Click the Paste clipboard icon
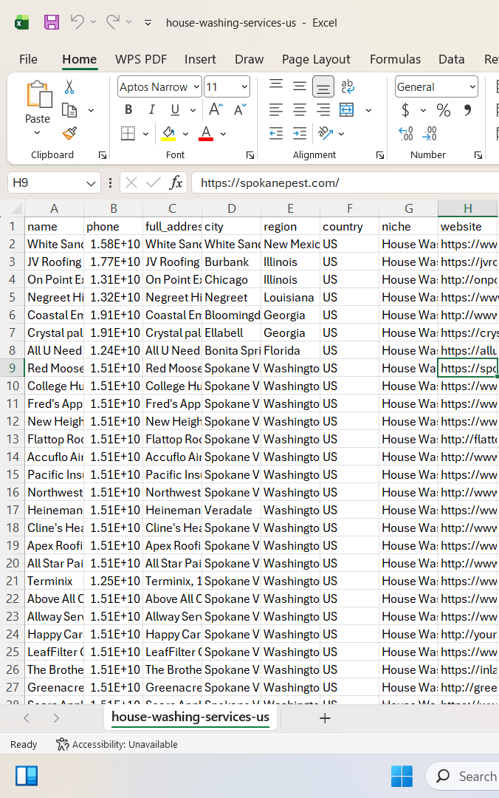The width and height of the screenshot is (499, 798). pos(38,95)
